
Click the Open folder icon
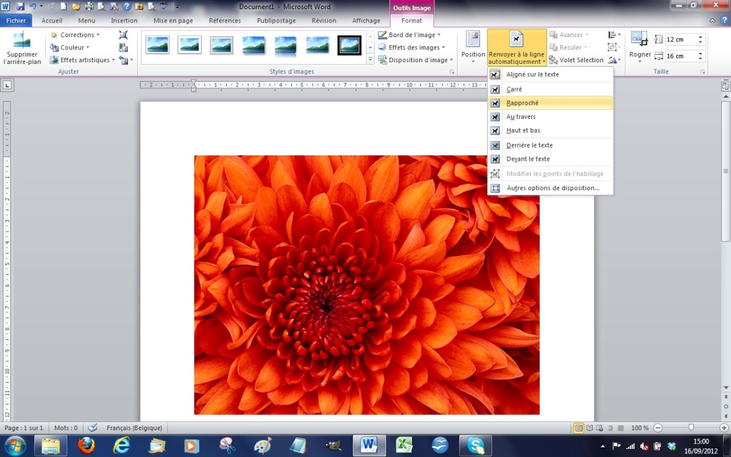click(x=76, y=7)
